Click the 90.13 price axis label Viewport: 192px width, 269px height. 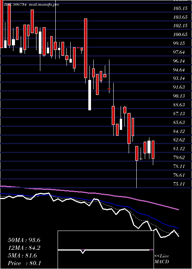click(x=179, y=96)
